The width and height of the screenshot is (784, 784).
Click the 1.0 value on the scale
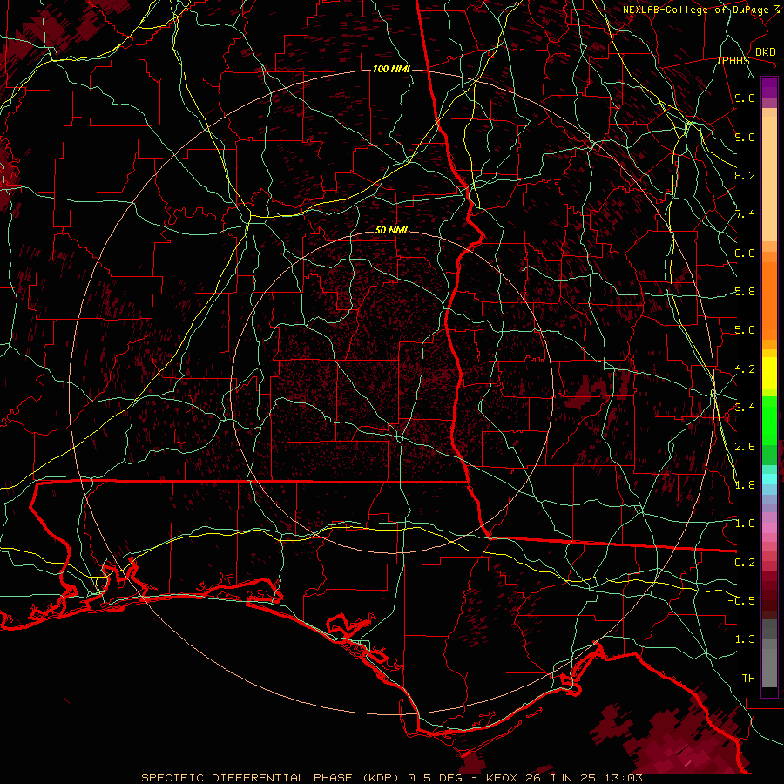click(745, 524)
